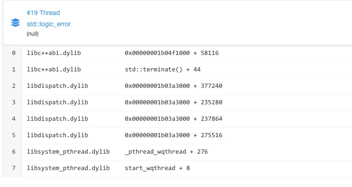The width and height of the screenshot is (352, 187).
Task: Click frame index number 6
Action: (14, 152)
